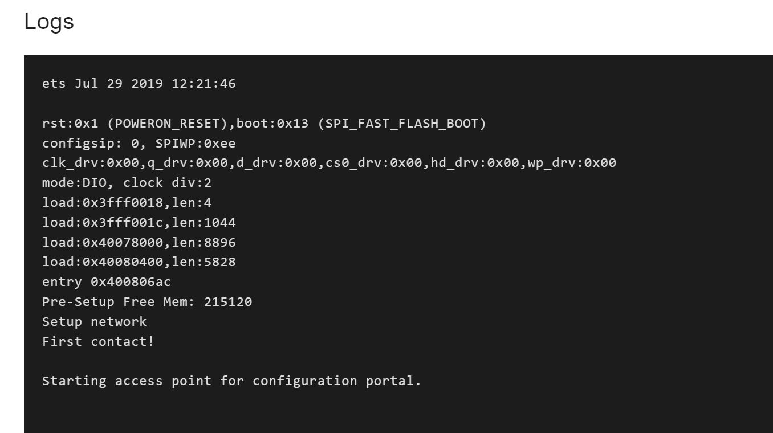The height and width of the screenshot is (433, 773).
Task: Click the First contact! log line
Action: point(98,341)
